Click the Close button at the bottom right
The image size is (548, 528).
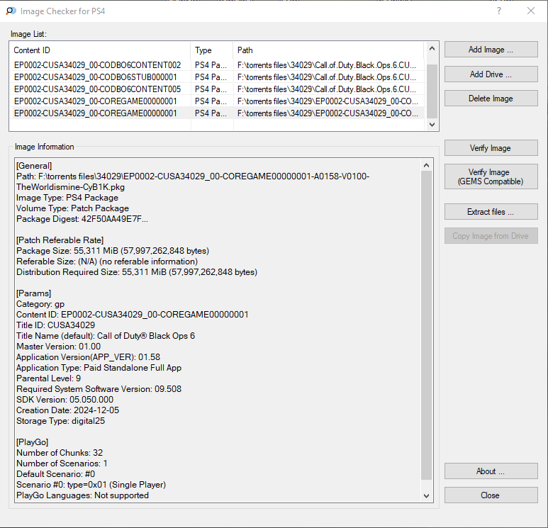click(491, 495)
